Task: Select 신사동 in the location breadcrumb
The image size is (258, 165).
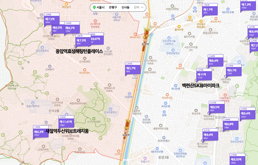Action: [125, 7]
